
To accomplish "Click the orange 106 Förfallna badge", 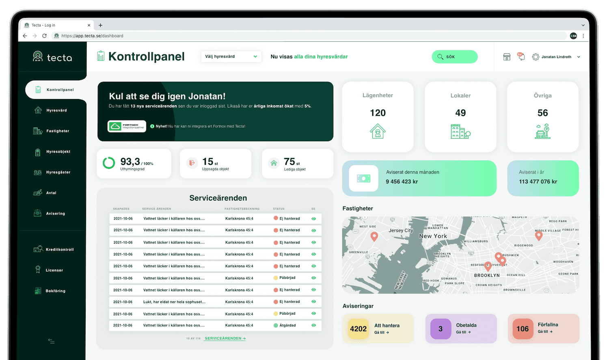I will coord(523,329).
